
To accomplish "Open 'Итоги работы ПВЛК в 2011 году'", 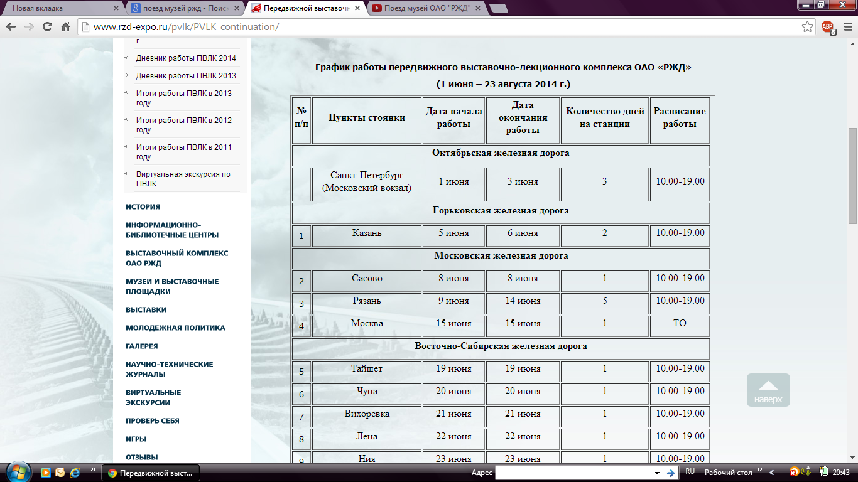I will point(184,152).
